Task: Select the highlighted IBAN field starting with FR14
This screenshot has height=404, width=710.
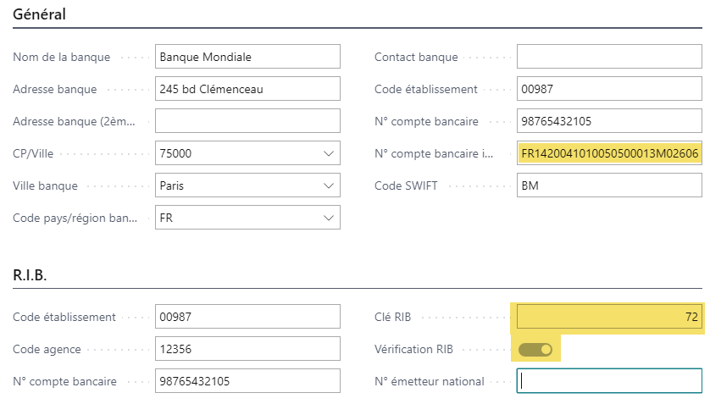Action: coord(609,153)
